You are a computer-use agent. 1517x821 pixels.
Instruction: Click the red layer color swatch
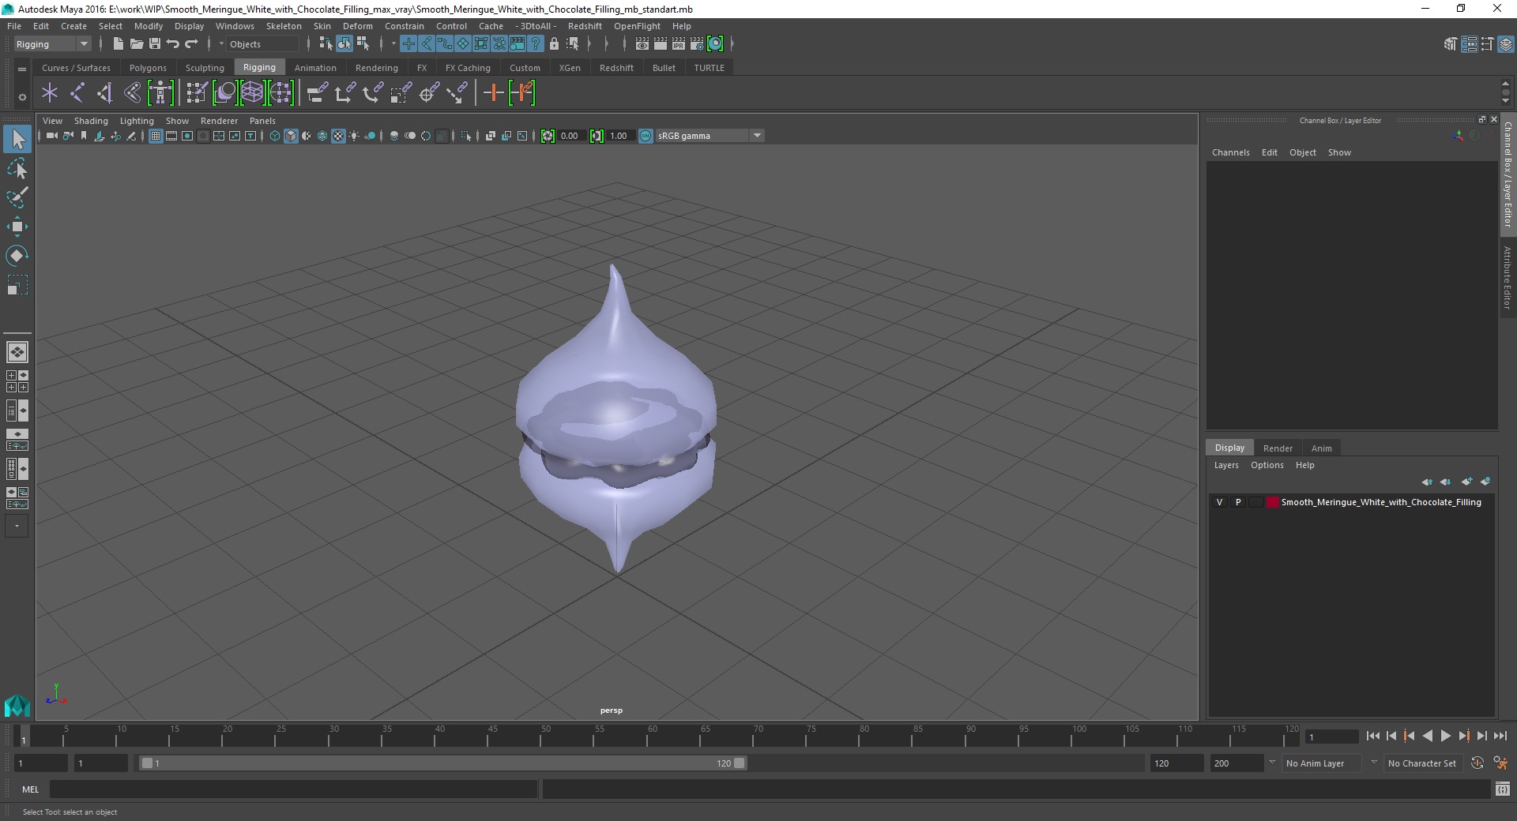[1273, 502]
